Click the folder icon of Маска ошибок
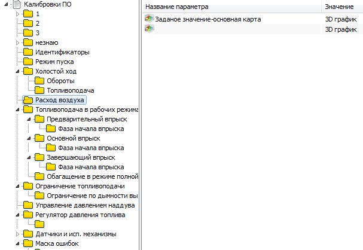Screen dimensions: 363x250 coord(28,243)
